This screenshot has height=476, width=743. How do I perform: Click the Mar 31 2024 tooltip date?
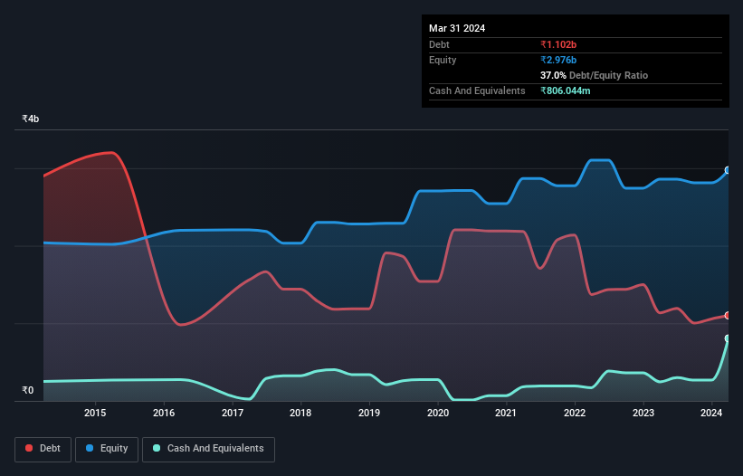coord(457,28)
